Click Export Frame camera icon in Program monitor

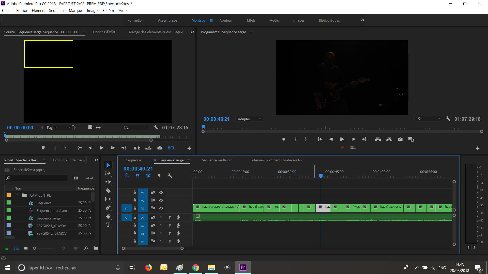click(x=400, y=139)
